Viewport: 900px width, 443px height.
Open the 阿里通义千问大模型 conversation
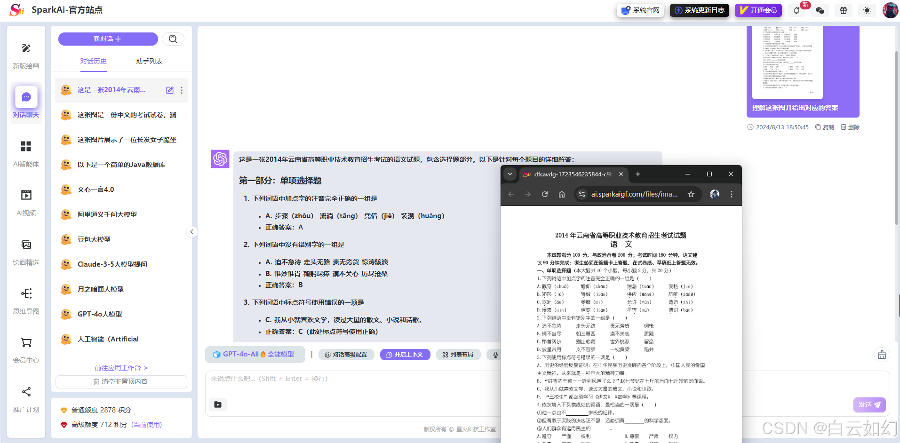pos(121,214)
